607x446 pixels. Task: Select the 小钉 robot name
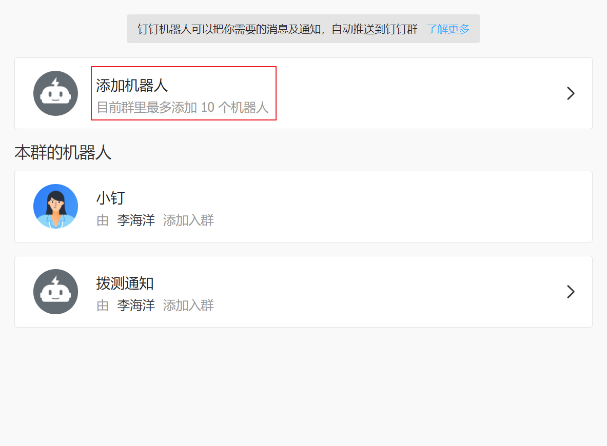pos(110,198)
